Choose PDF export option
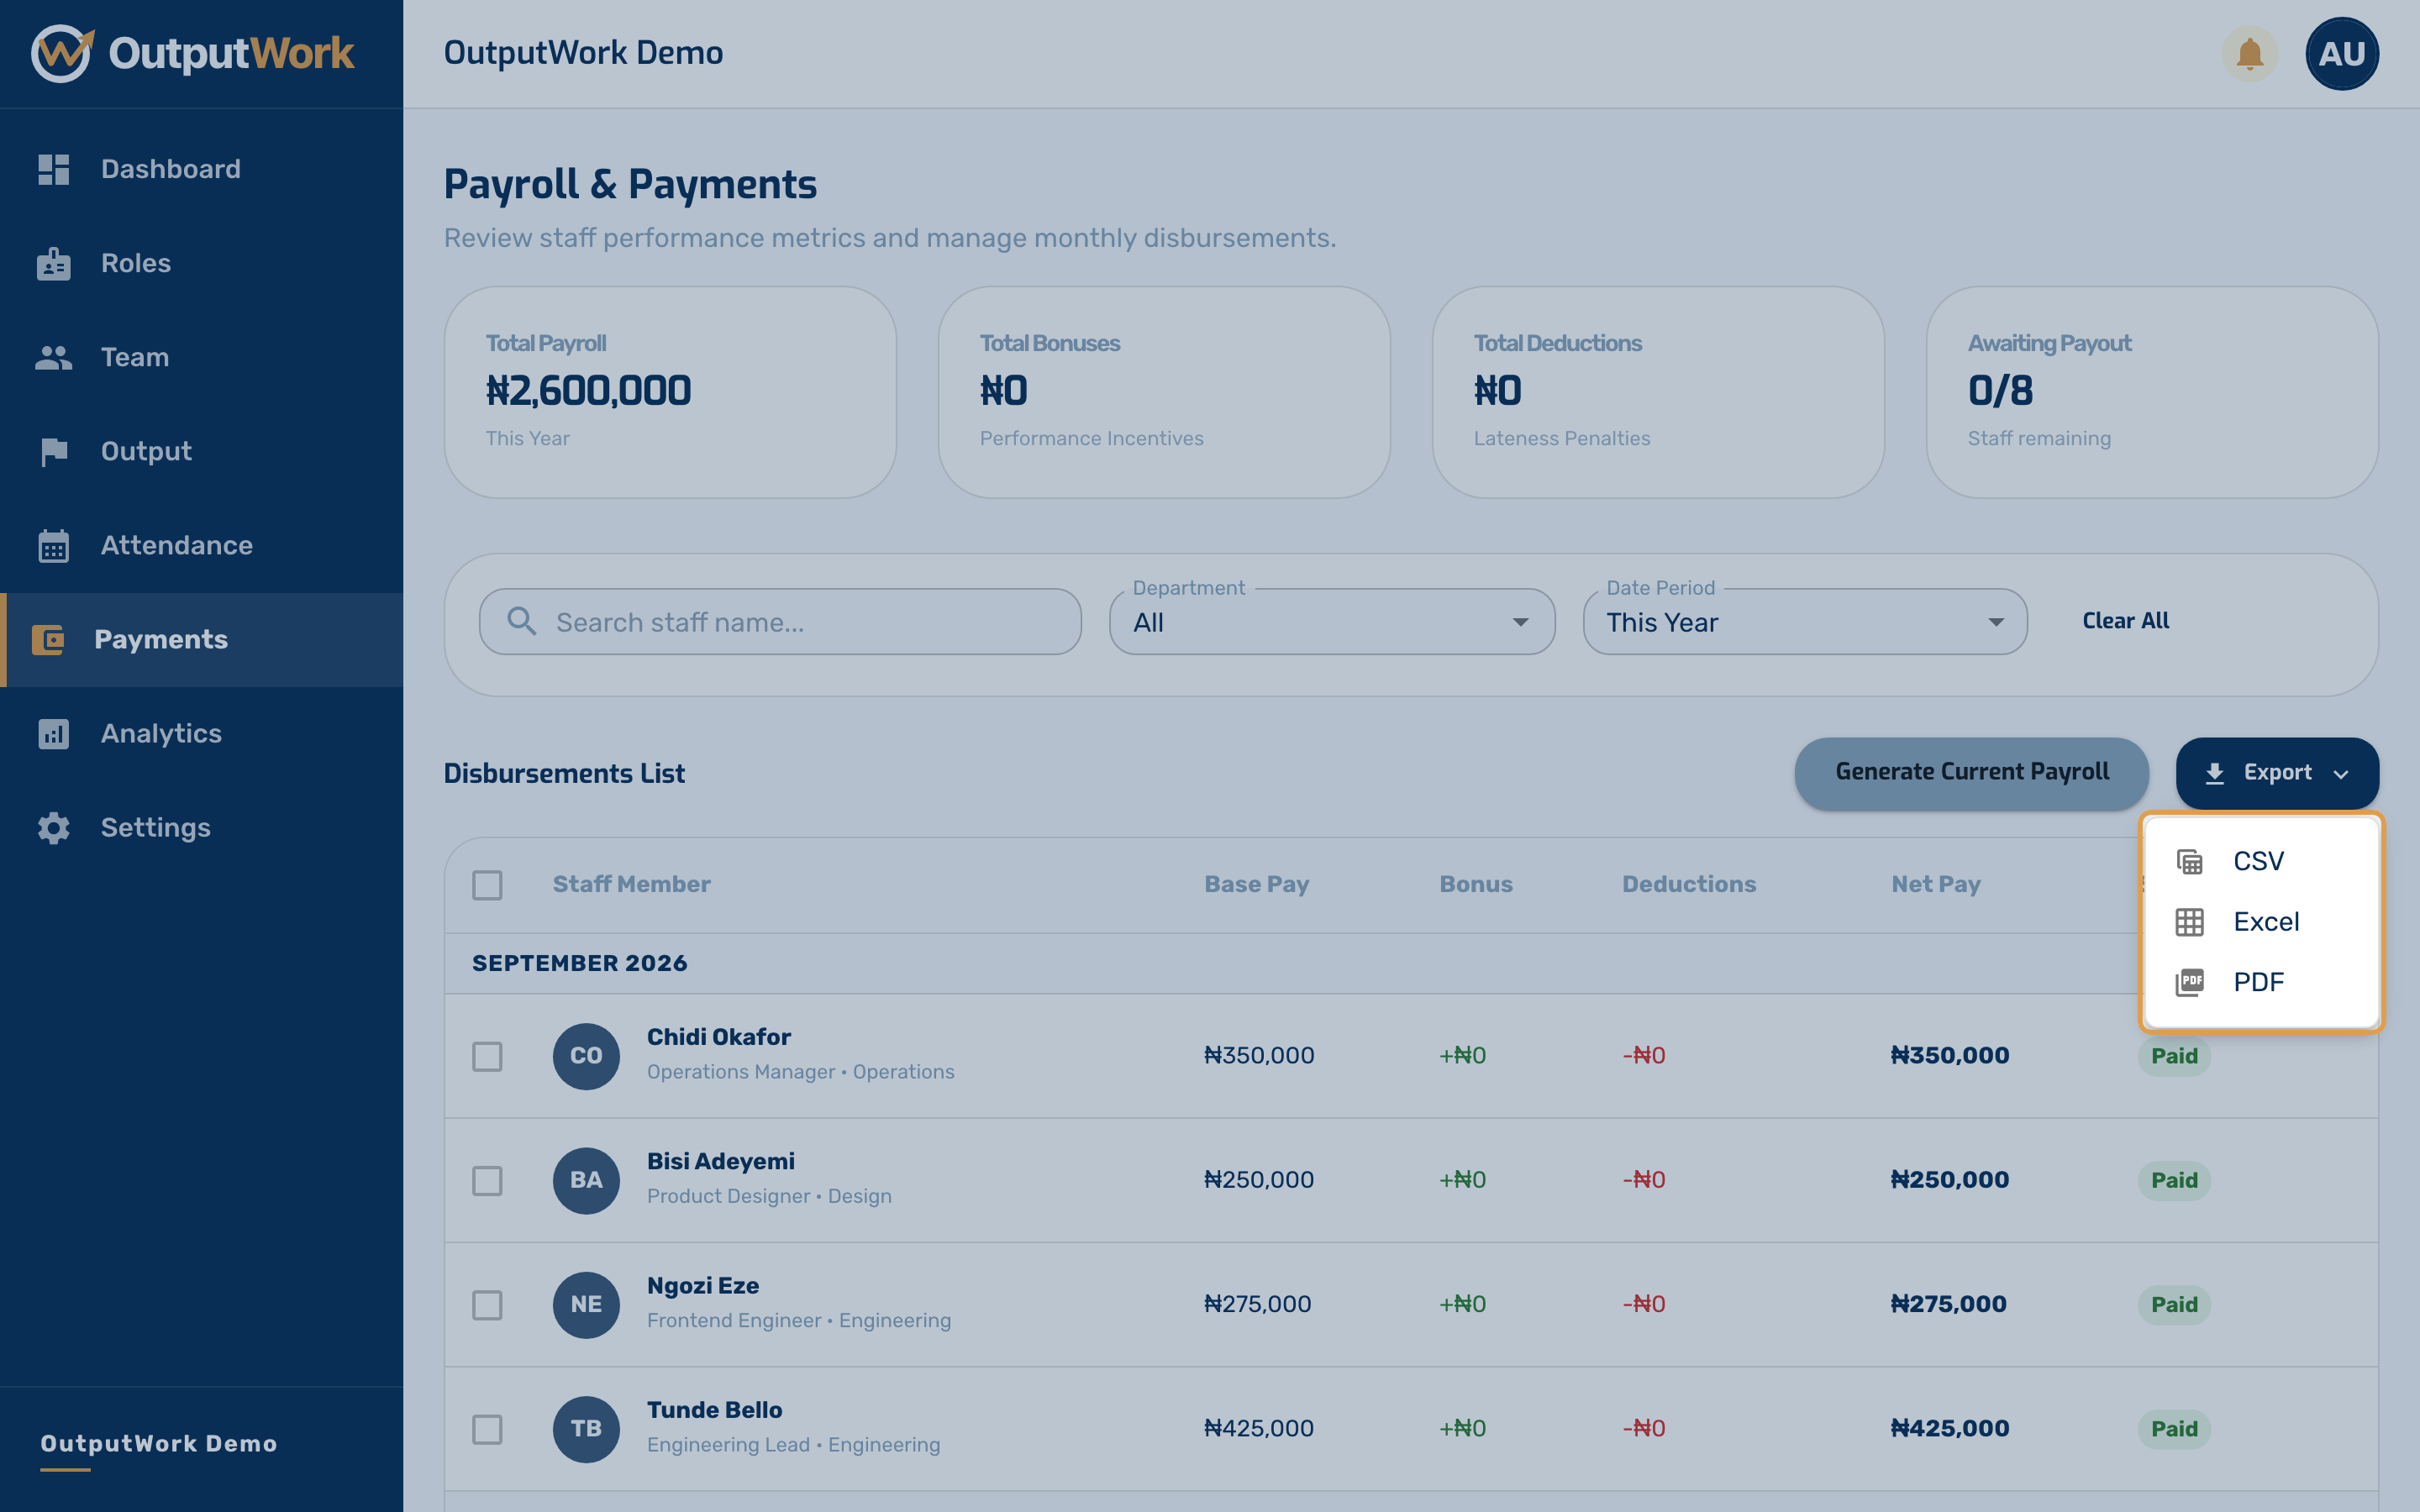The width and height of the screenshot is (2420, 1512). tap(2261, 982)
